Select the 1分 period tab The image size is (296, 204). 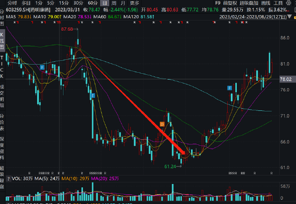39,3
